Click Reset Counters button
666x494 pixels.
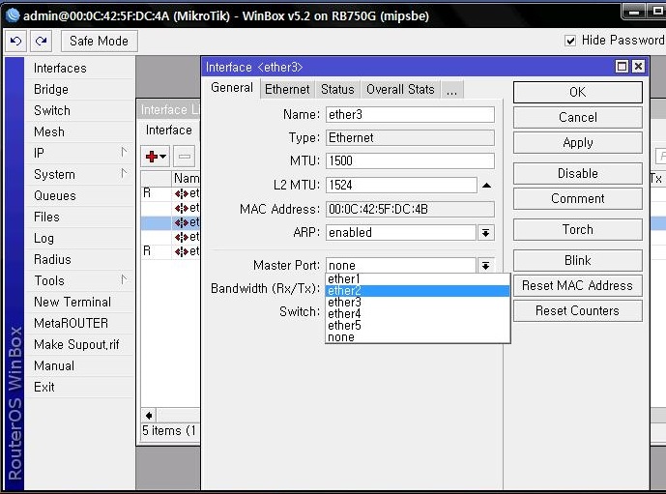click(578, 310)
